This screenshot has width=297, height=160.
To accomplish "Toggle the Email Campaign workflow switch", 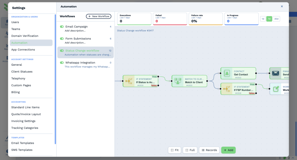I will point(62,27).
